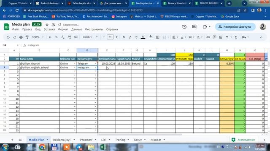Open the name box D4 dropdown arrow
The height and width of the screenshot is (151, 270).
click(18, 45)
